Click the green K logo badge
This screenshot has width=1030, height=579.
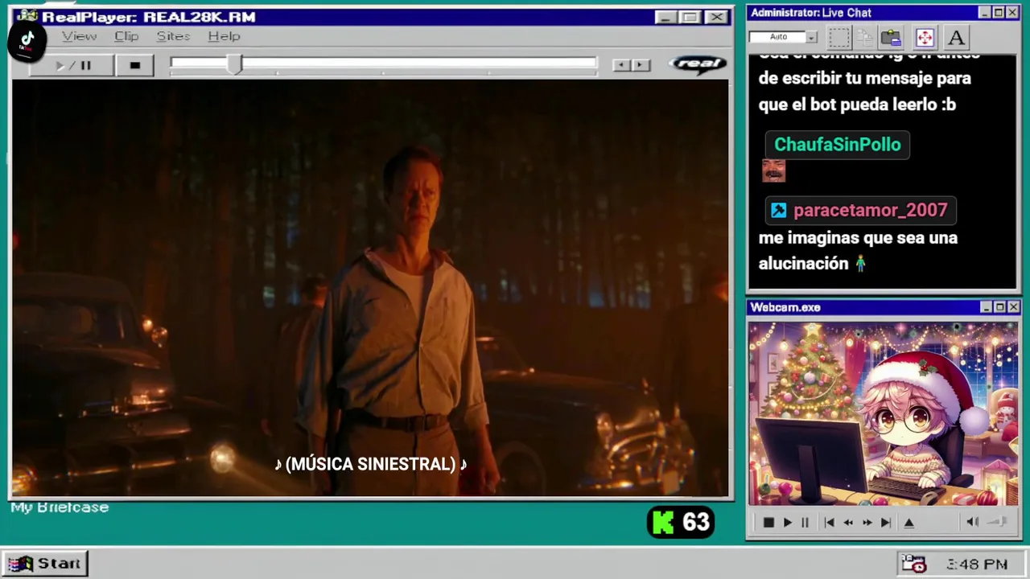click(662, 523)
